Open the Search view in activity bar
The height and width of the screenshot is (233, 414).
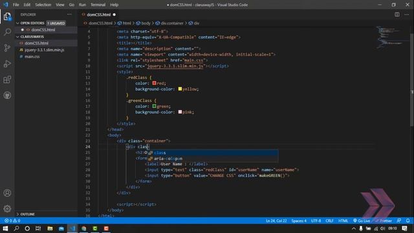tap(7, 32)
